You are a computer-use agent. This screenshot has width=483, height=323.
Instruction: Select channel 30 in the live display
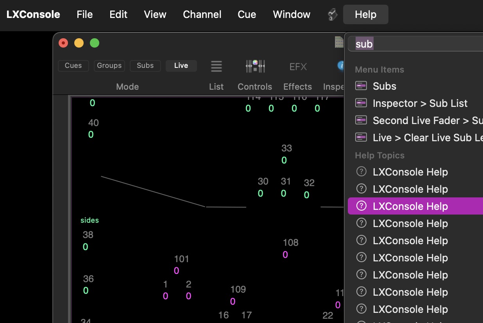point(263,181)
